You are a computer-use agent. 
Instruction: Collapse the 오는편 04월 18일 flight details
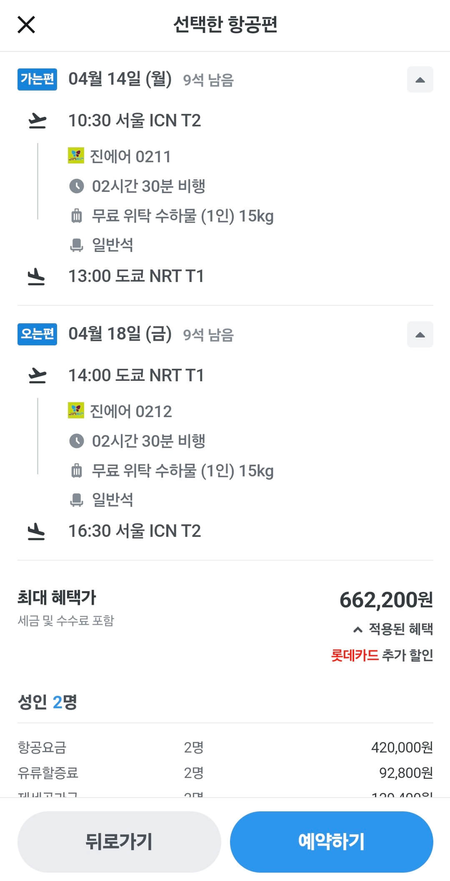(x=420, y=334)
